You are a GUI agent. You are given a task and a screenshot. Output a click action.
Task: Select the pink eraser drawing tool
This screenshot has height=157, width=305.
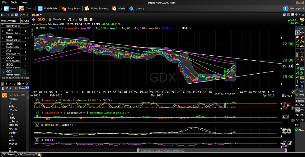pyautogui.click(x=302, y=37)
